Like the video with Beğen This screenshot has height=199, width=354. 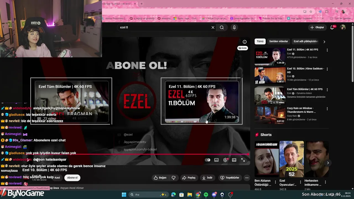pyautogui.click(x=160, y=178)
